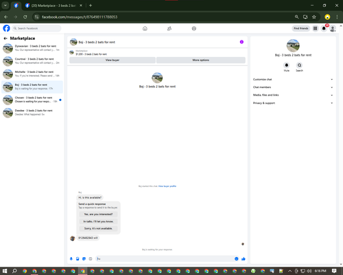Open the Facebook menu grid icon
The image size is (343, 275).
coord(315,28)
